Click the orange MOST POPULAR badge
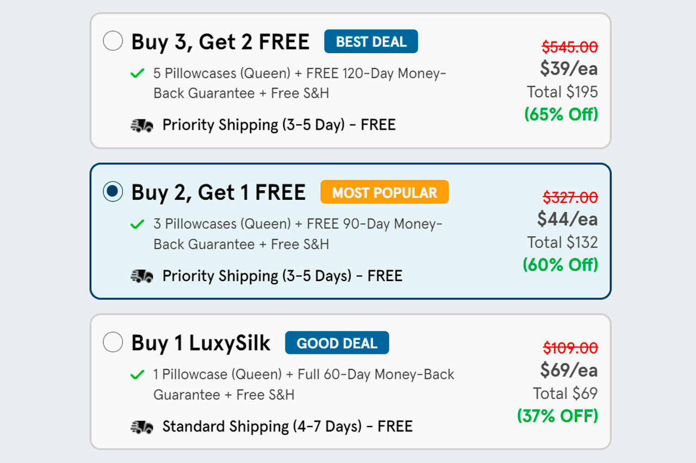 click(x=384, y=192)
